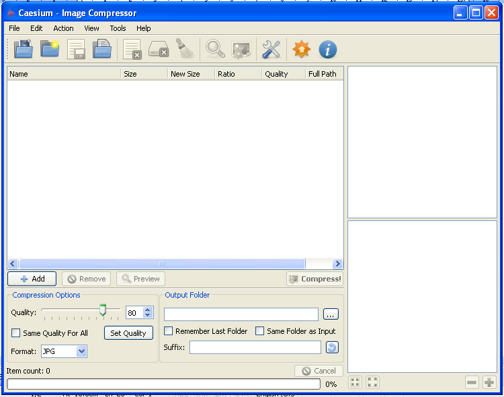Click the Item count: 0 status text
This screenshot has height=397, width=504.
(x=28, y=371)
